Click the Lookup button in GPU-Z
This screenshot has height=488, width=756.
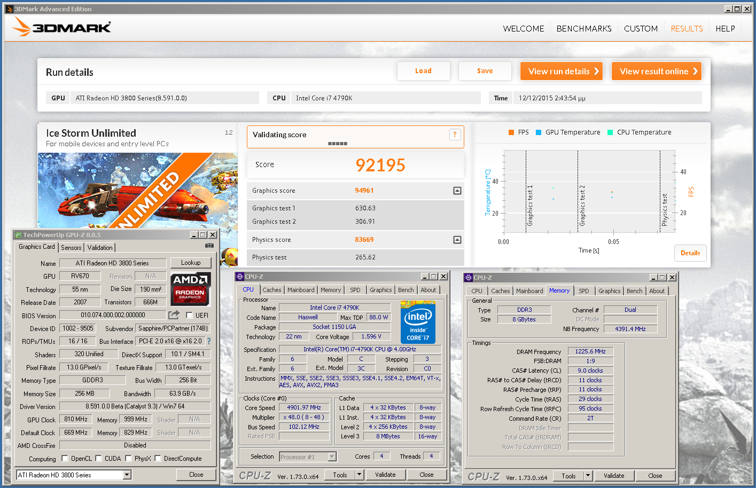[x=191, y=263]
